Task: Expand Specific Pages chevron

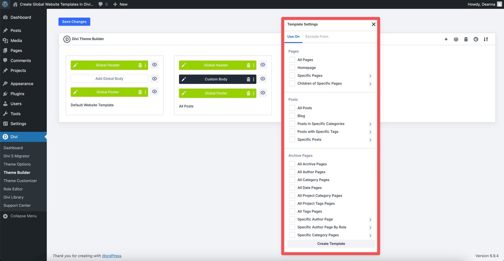Action: [370, 76]
